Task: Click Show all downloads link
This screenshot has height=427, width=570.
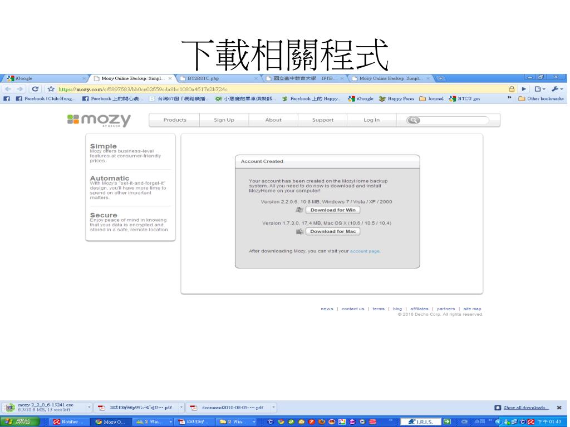Action: tap(525, 408)
